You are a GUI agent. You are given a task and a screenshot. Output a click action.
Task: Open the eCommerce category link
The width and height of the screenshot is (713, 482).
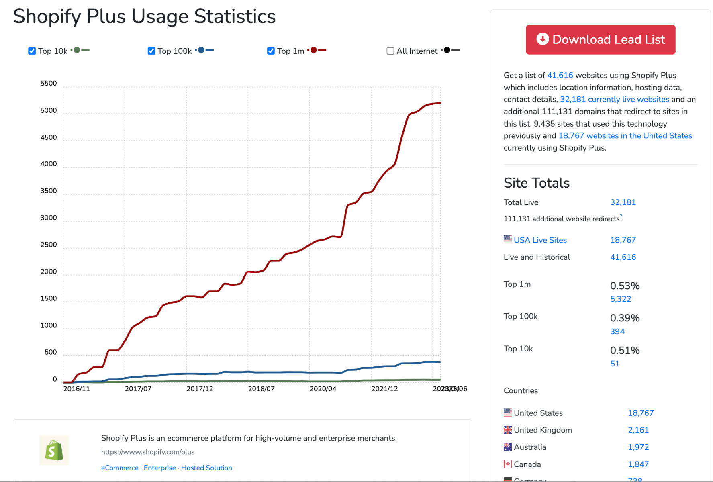click(x=120, y=468)
